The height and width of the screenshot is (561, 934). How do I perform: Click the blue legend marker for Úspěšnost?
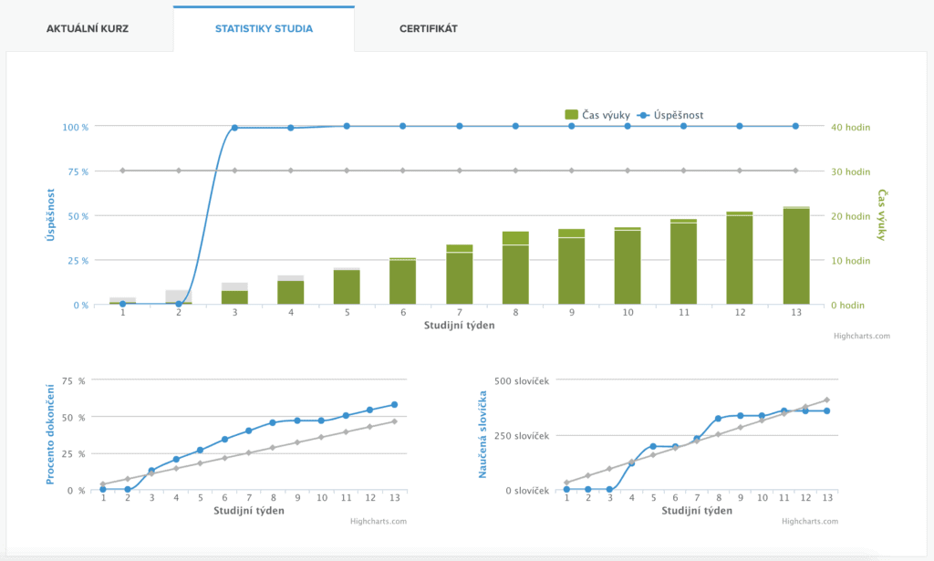[644, 115]
